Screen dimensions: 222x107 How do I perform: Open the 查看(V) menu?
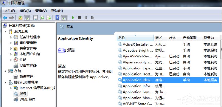click(41, 11)
